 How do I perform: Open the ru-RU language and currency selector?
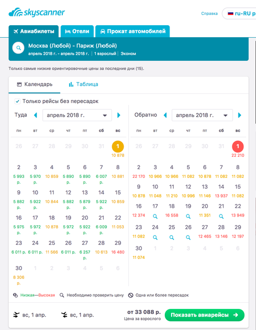[x=239, y=13]
